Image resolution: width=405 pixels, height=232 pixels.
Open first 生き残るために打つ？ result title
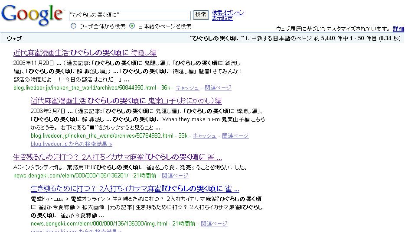(x=118, y=157)
